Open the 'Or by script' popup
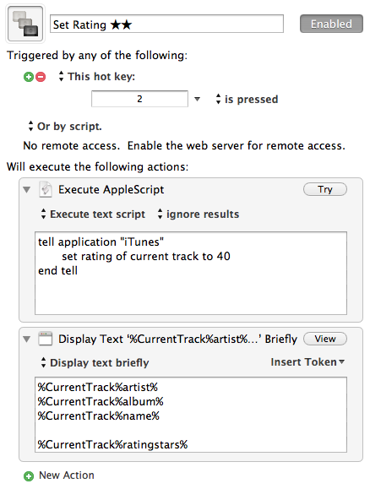 point(65,127)
